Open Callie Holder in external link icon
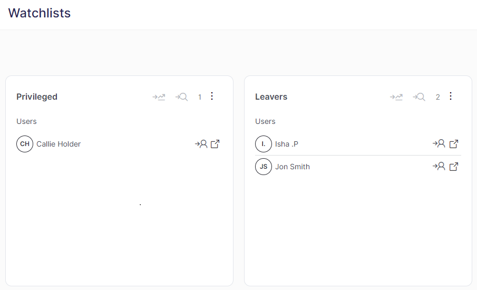 (x=215, y=144)
